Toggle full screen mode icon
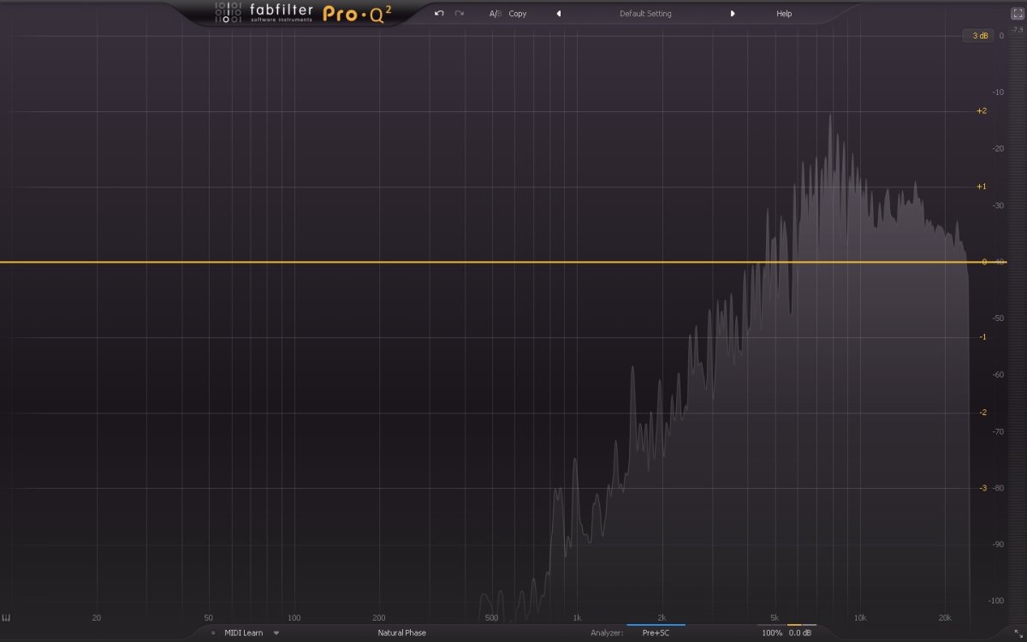This screenshot has width=1027, height=642. pyautogui.click(x=1018, y=14)
